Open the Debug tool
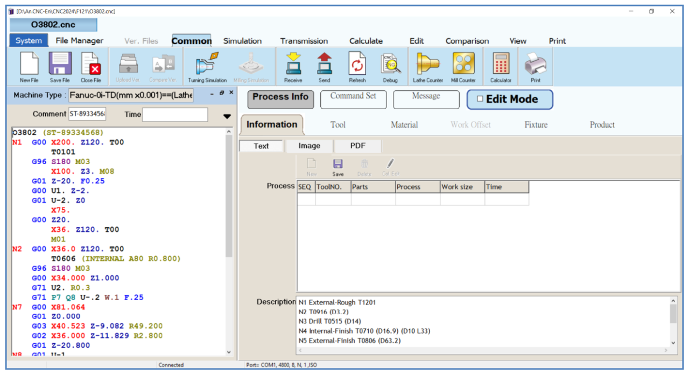This screenshot has width=689, height=376. click(x=390, y=66)
